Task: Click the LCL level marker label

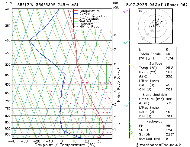Action: click(118, 124)
